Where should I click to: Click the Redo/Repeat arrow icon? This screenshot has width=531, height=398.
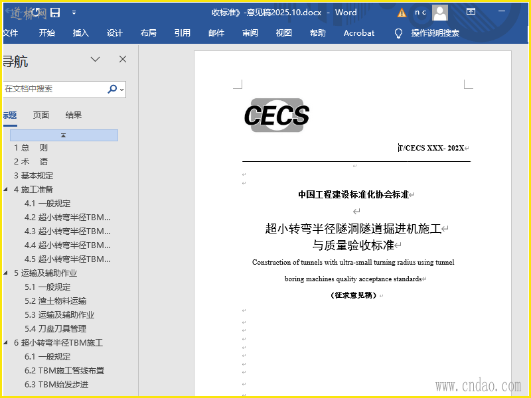click(x=36, y=13)
